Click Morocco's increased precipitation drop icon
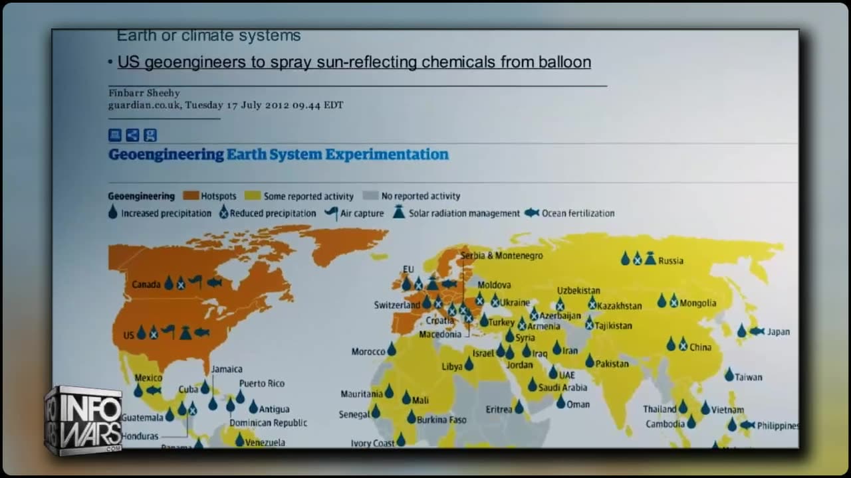This screenshot has height=478, width=851. tap(392, 349)
